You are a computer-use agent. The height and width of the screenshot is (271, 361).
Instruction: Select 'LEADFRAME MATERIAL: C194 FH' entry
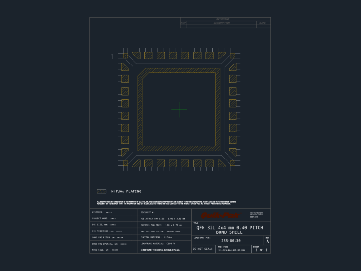[158, 244]
